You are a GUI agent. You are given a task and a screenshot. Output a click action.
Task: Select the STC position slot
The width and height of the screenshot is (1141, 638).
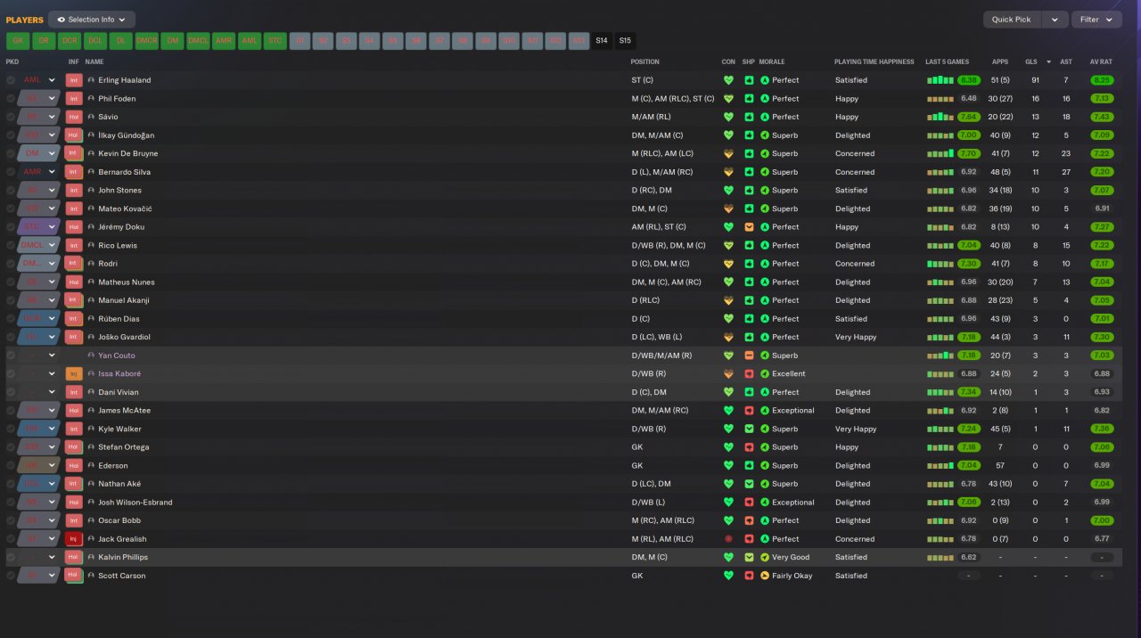pyautogui.click(x=275, y=41)
